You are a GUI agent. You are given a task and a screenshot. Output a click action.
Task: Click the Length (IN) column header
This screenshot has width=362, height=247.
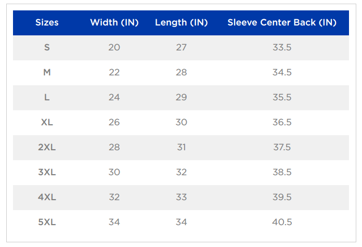[x=181, y=22]
